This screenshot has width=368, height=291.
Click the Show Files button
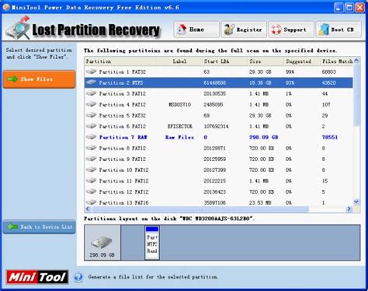[x=39, y=79]
